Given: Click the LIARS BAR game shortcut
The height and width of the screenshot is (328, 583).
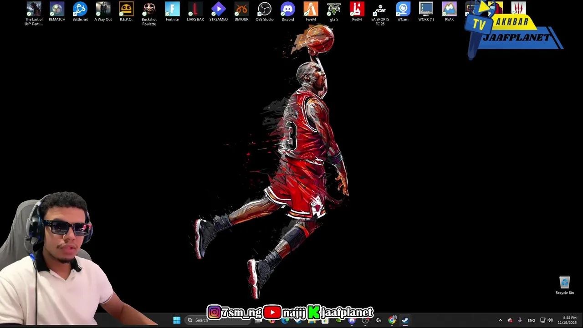Looking at the screenshot, I should tap(195, 12).
